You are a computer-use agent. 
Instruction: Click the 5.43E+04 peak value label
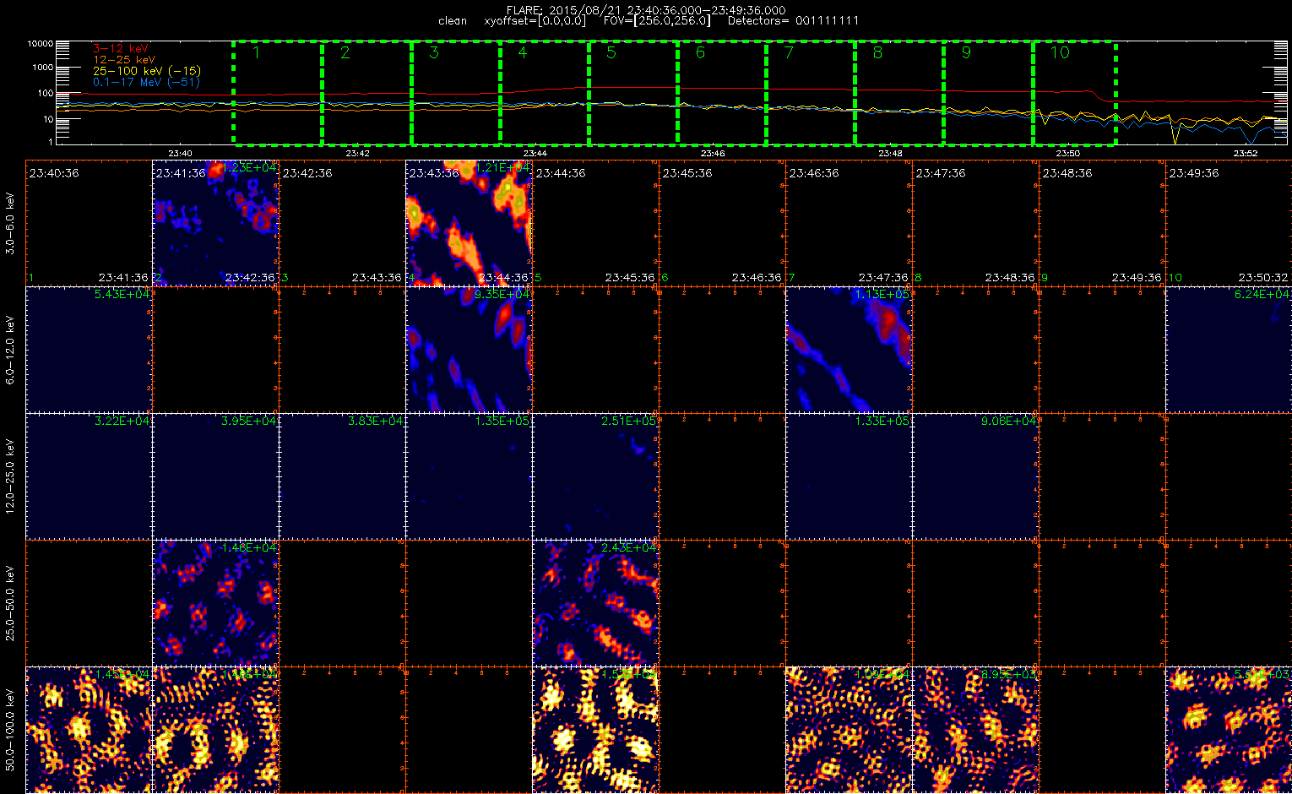[x=122, y=294]
